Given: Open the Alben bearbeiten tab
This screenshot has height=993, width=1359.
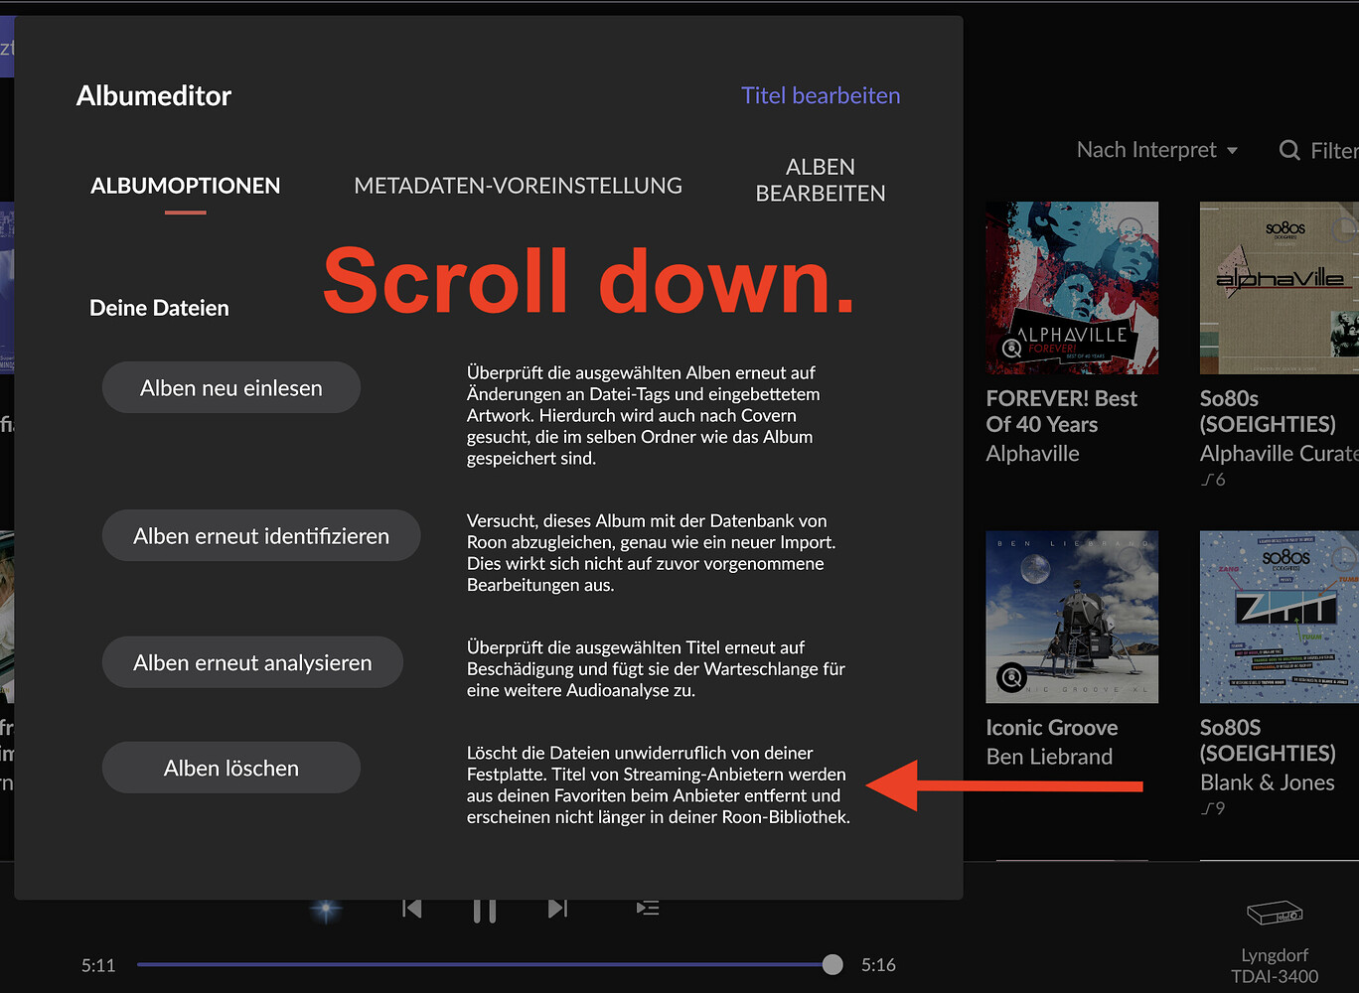Looking at the screenshot, I should [x=820, y=180].
